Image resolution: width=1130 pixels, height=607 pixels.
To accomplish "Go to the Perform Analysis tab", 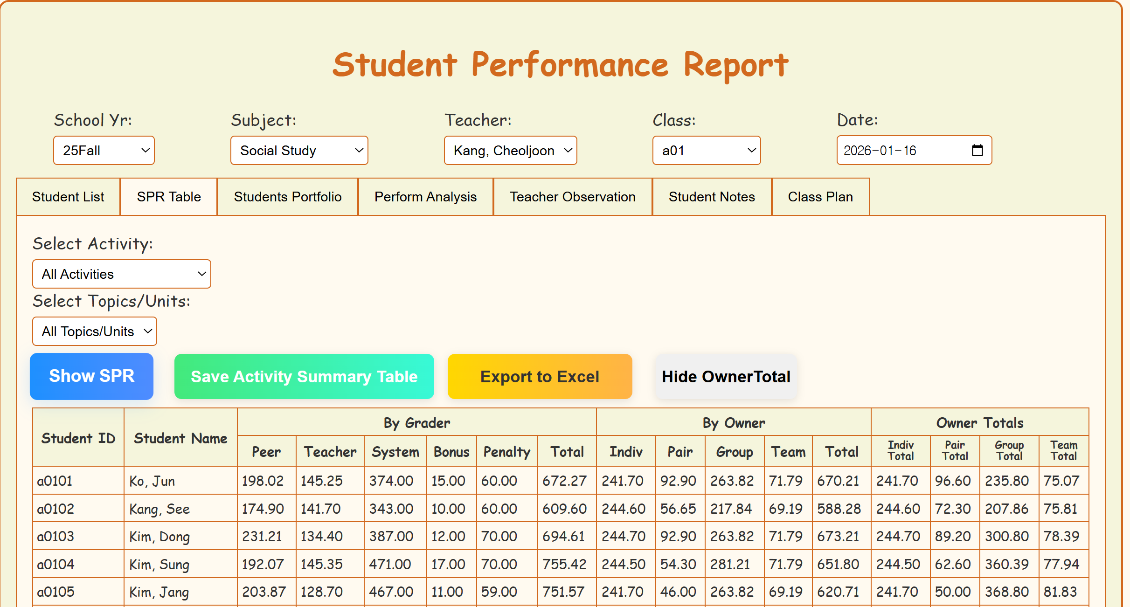I will [425, 197].
